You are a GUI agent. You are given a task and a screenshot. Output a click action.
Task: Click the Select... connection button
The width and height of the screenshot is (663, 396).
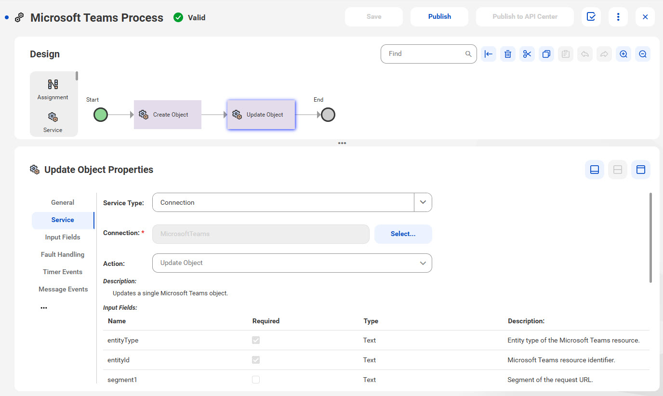click(x=403, y=234)
